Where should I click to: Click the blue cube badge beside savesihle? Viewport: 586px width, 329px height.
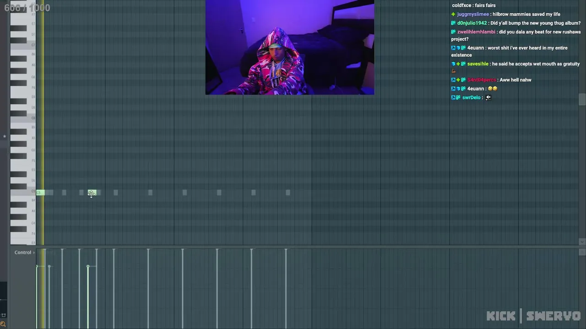point(453,64)
